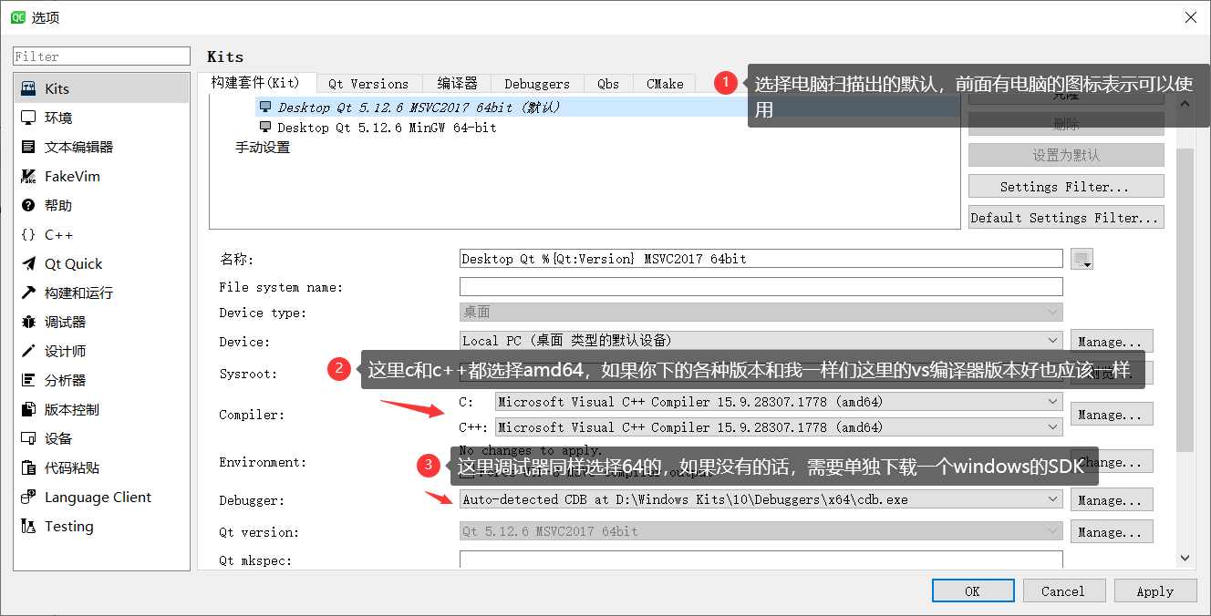This screenshot has width=1211, height=616.
Task: Switch to the Debuggers tab
Action: coord(537,83)
